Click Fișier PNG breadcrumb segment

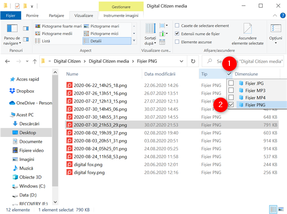[x=147, y=61]
